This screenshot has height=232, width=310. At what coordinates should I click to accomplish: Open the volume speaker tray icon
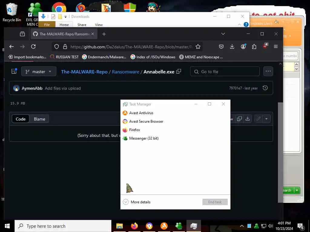[x=271, y=226]
